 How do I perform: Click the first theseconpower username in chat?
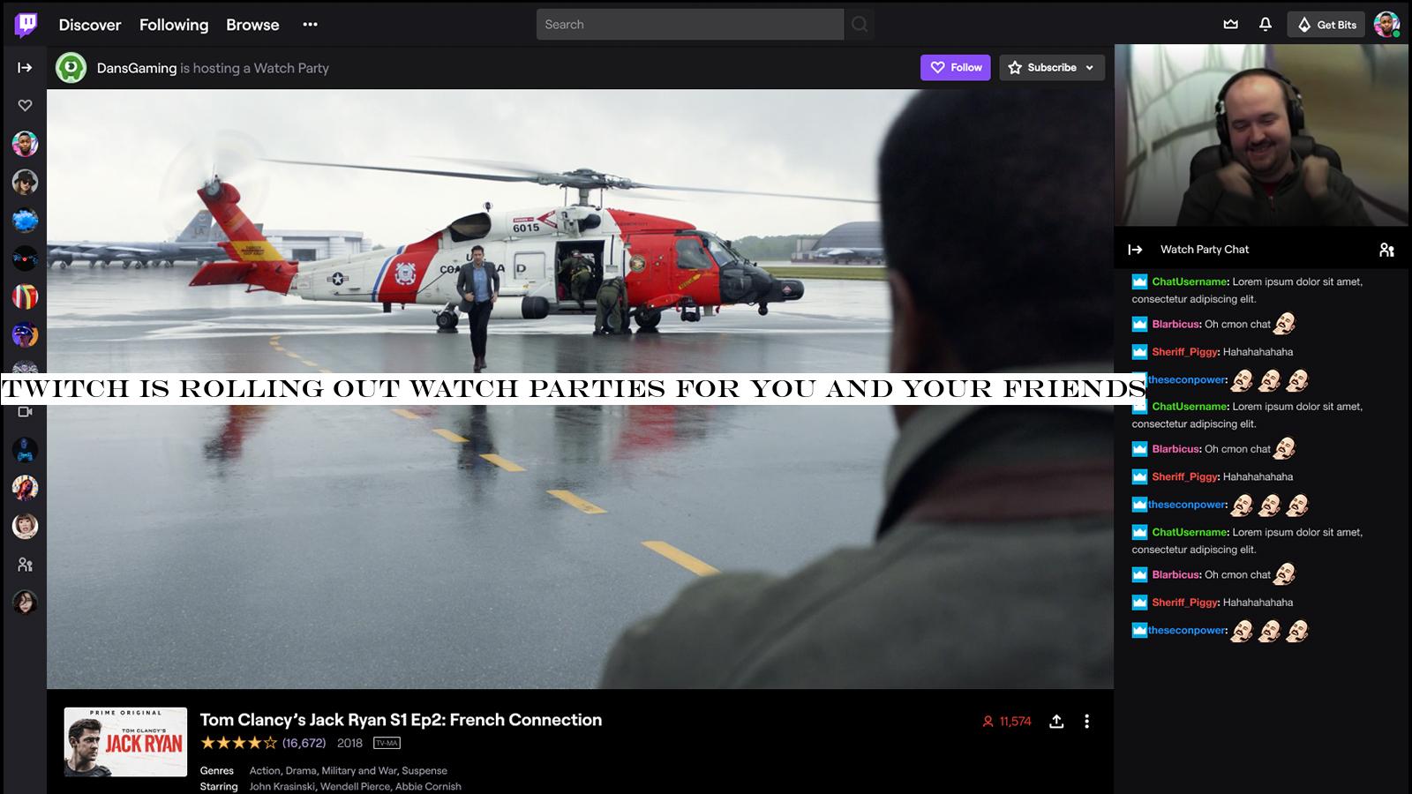[x=1187, y=379]
